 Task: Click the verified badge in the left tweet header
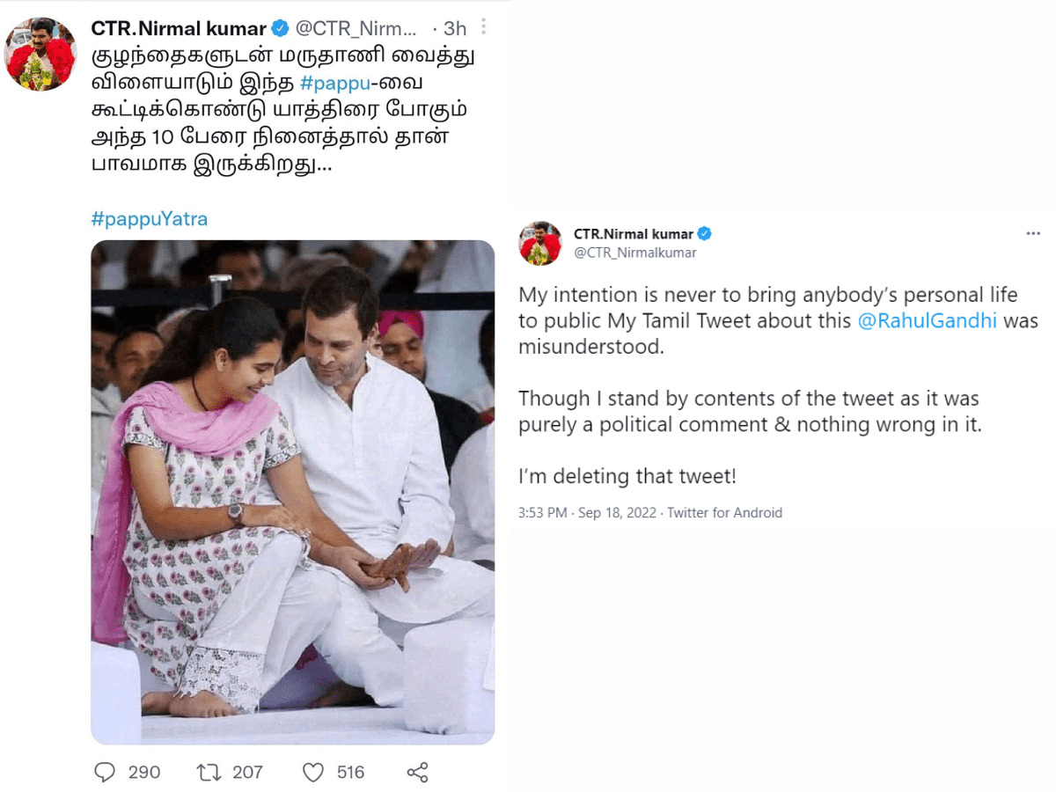(x=280, y=28)
